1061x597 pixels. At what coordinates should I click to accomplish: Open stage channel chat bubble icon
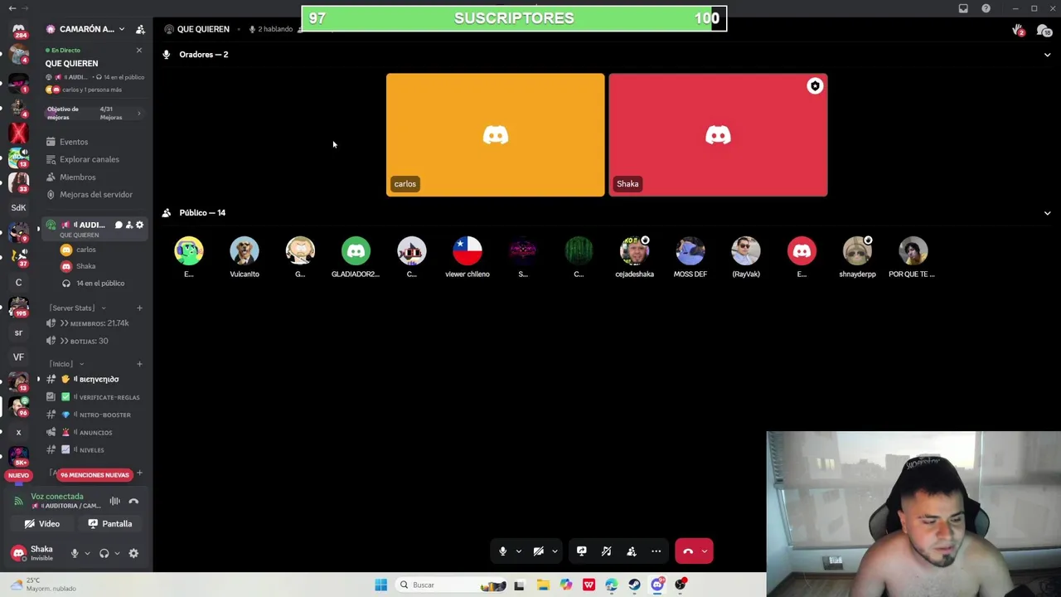pyautogui.click(x=119, y=225)
